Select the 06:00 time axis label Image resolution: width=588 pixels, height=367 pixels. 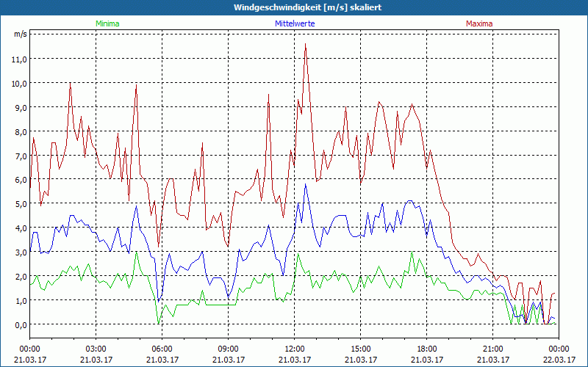click(162, 349)
